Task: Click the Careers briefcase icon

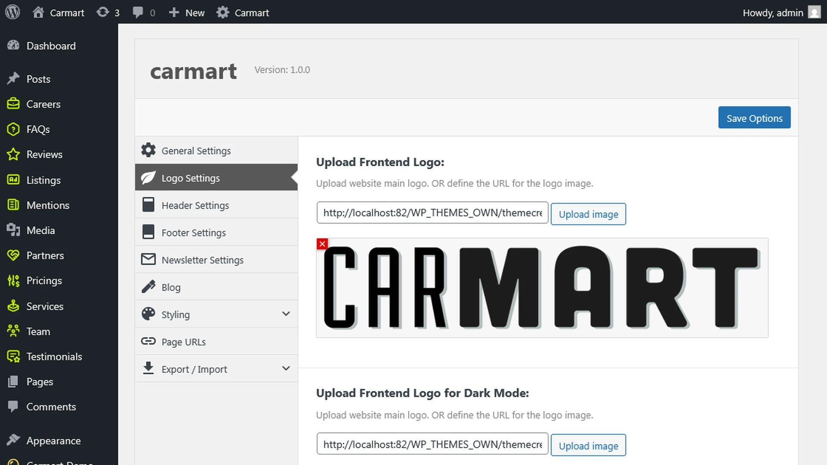Action: [13, 104]
